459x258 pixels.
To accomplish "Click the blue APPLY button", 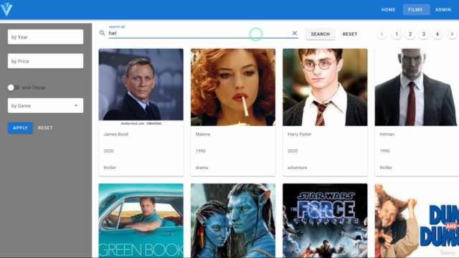I will tap(20, 128).
